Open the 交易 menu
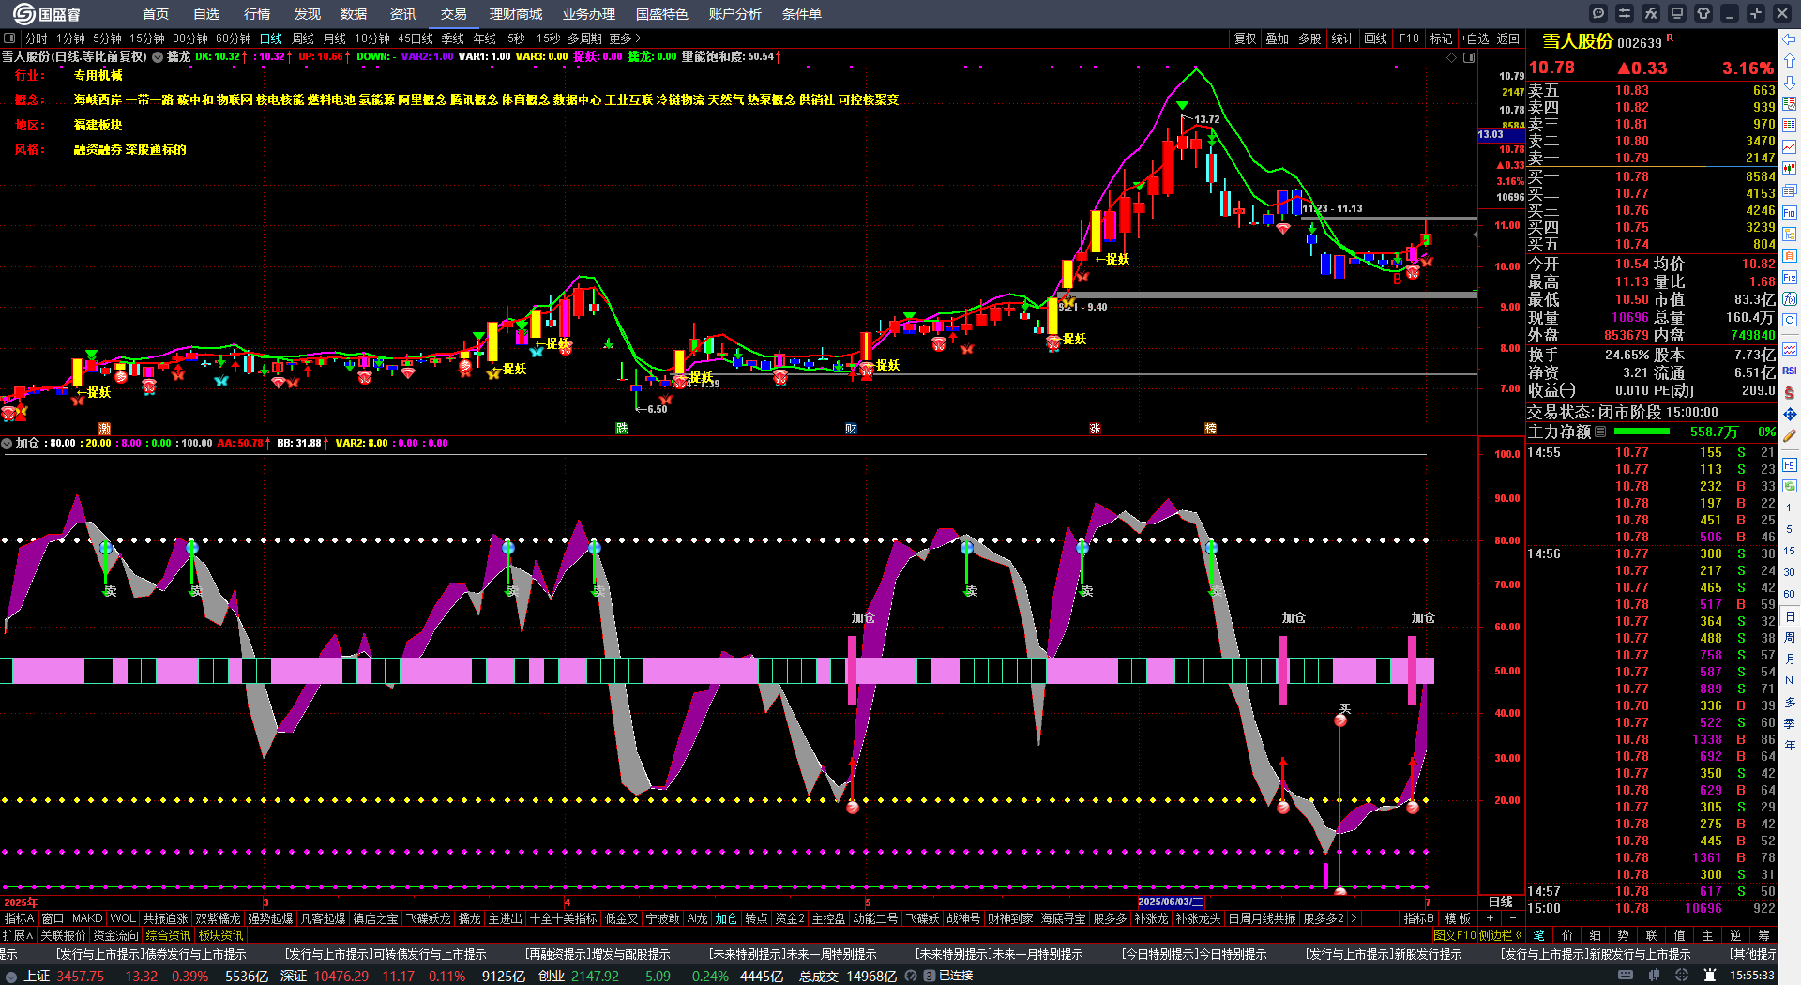 tap(454, 14)
